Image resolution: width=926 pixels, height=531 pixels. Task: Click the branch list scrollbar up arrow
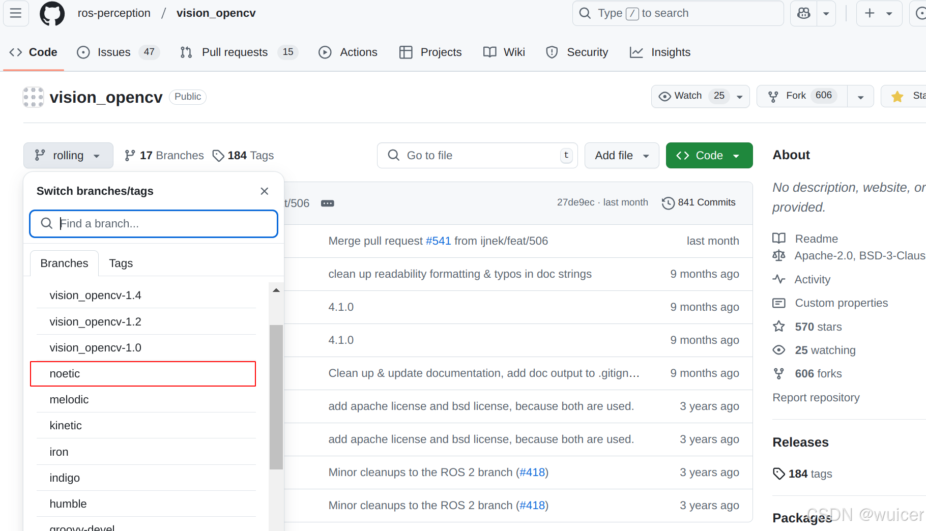click(x=276, y=290)
